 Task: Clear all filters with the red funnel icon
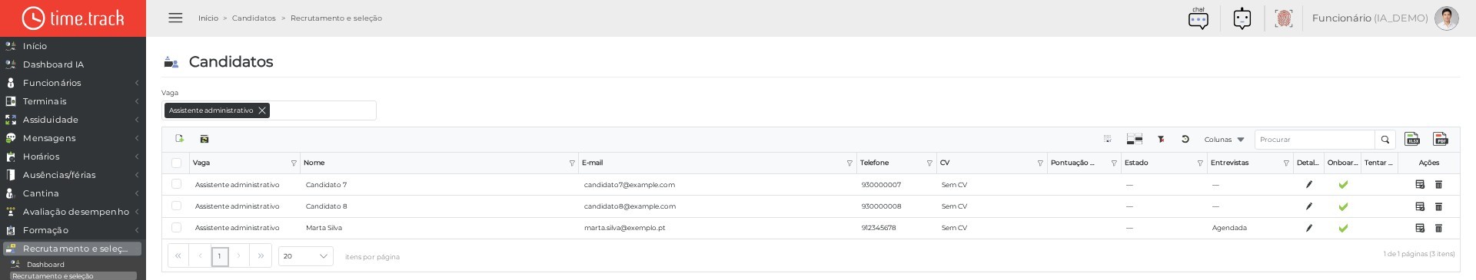click(1162, 139)
